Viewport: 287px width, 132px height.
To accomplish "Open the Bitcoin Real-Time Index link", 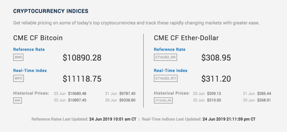I will pos(30,70).
